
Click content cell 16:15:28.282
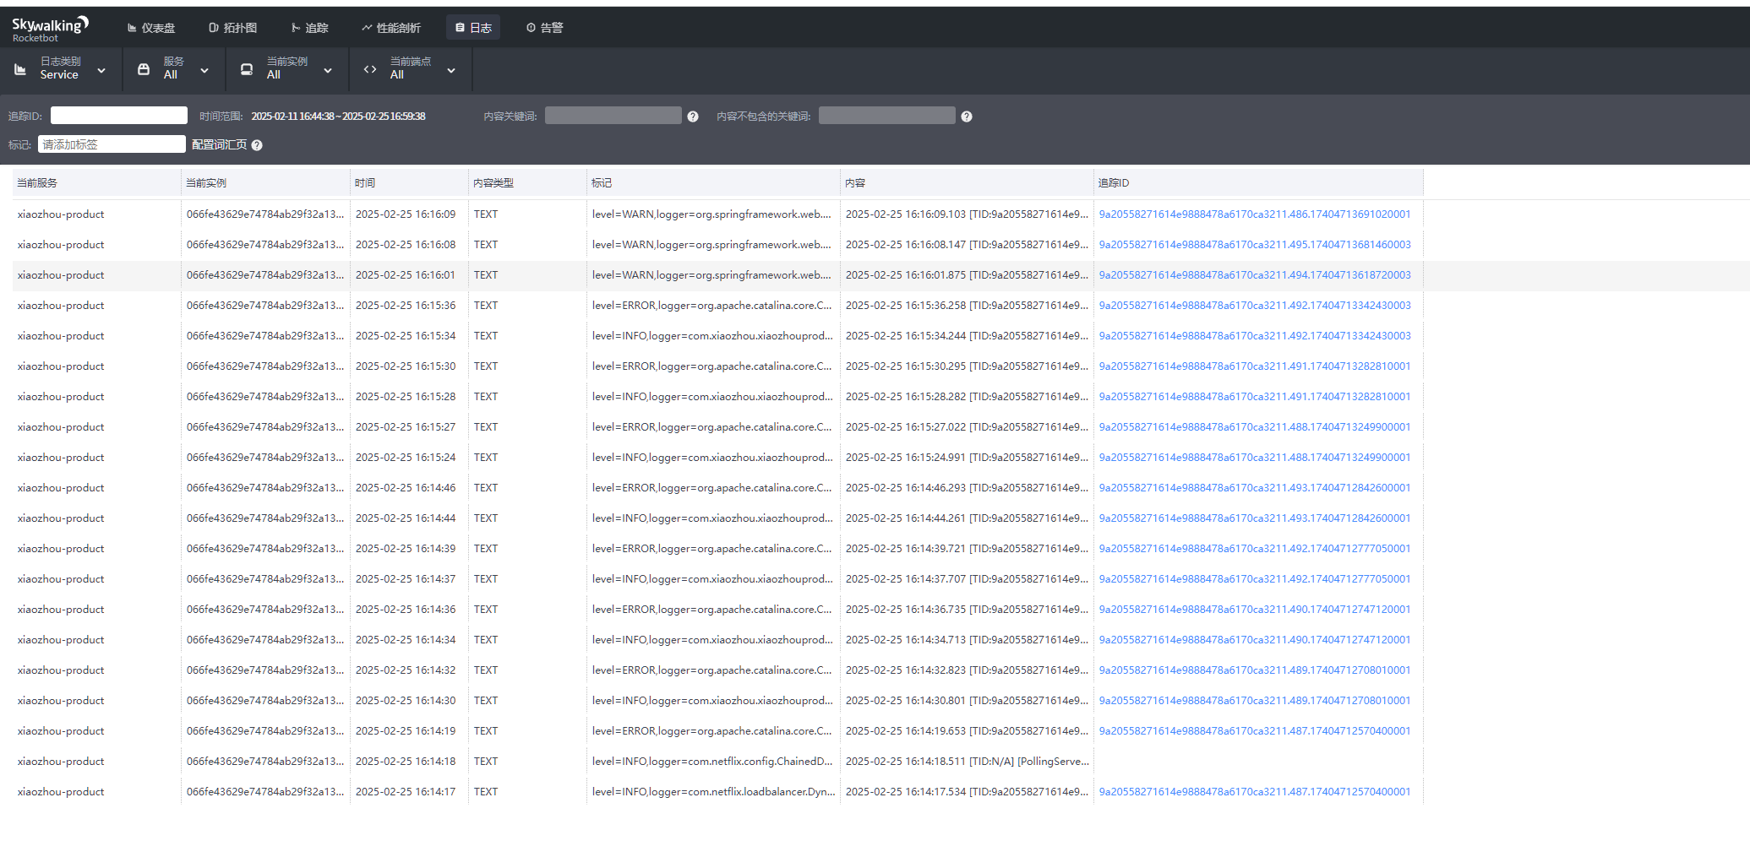point(967,397)
